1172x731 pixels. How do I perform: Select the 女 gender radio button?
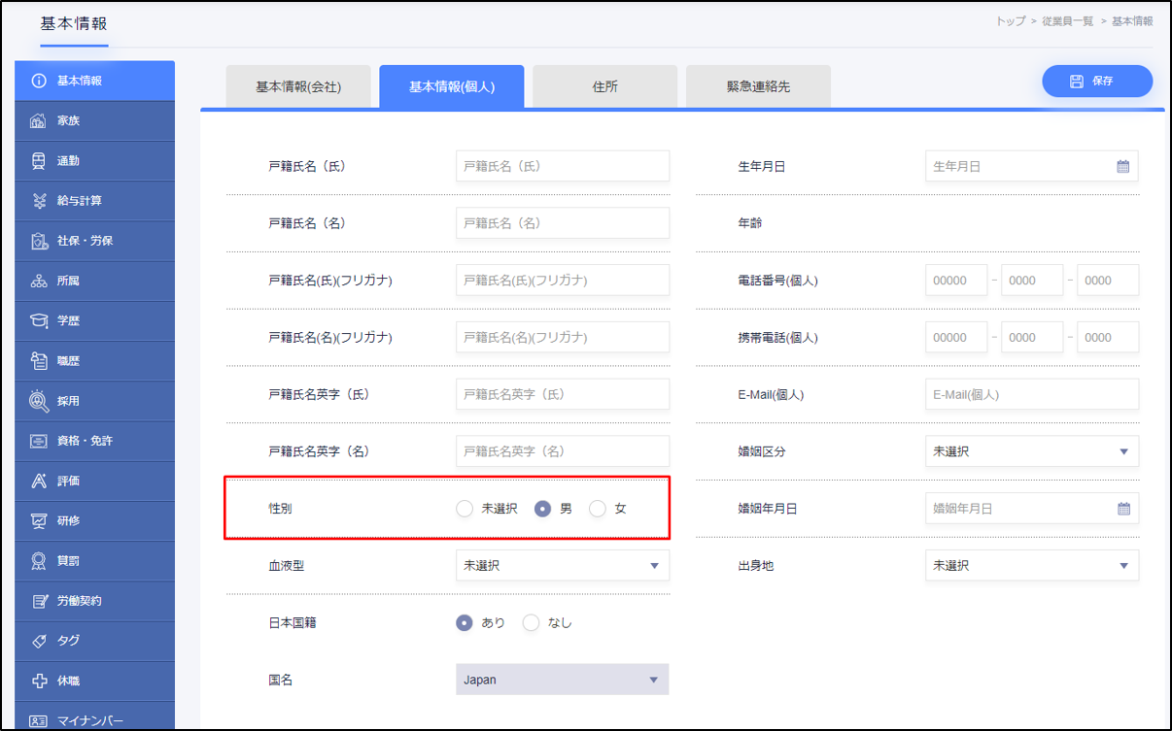[598, 509]
